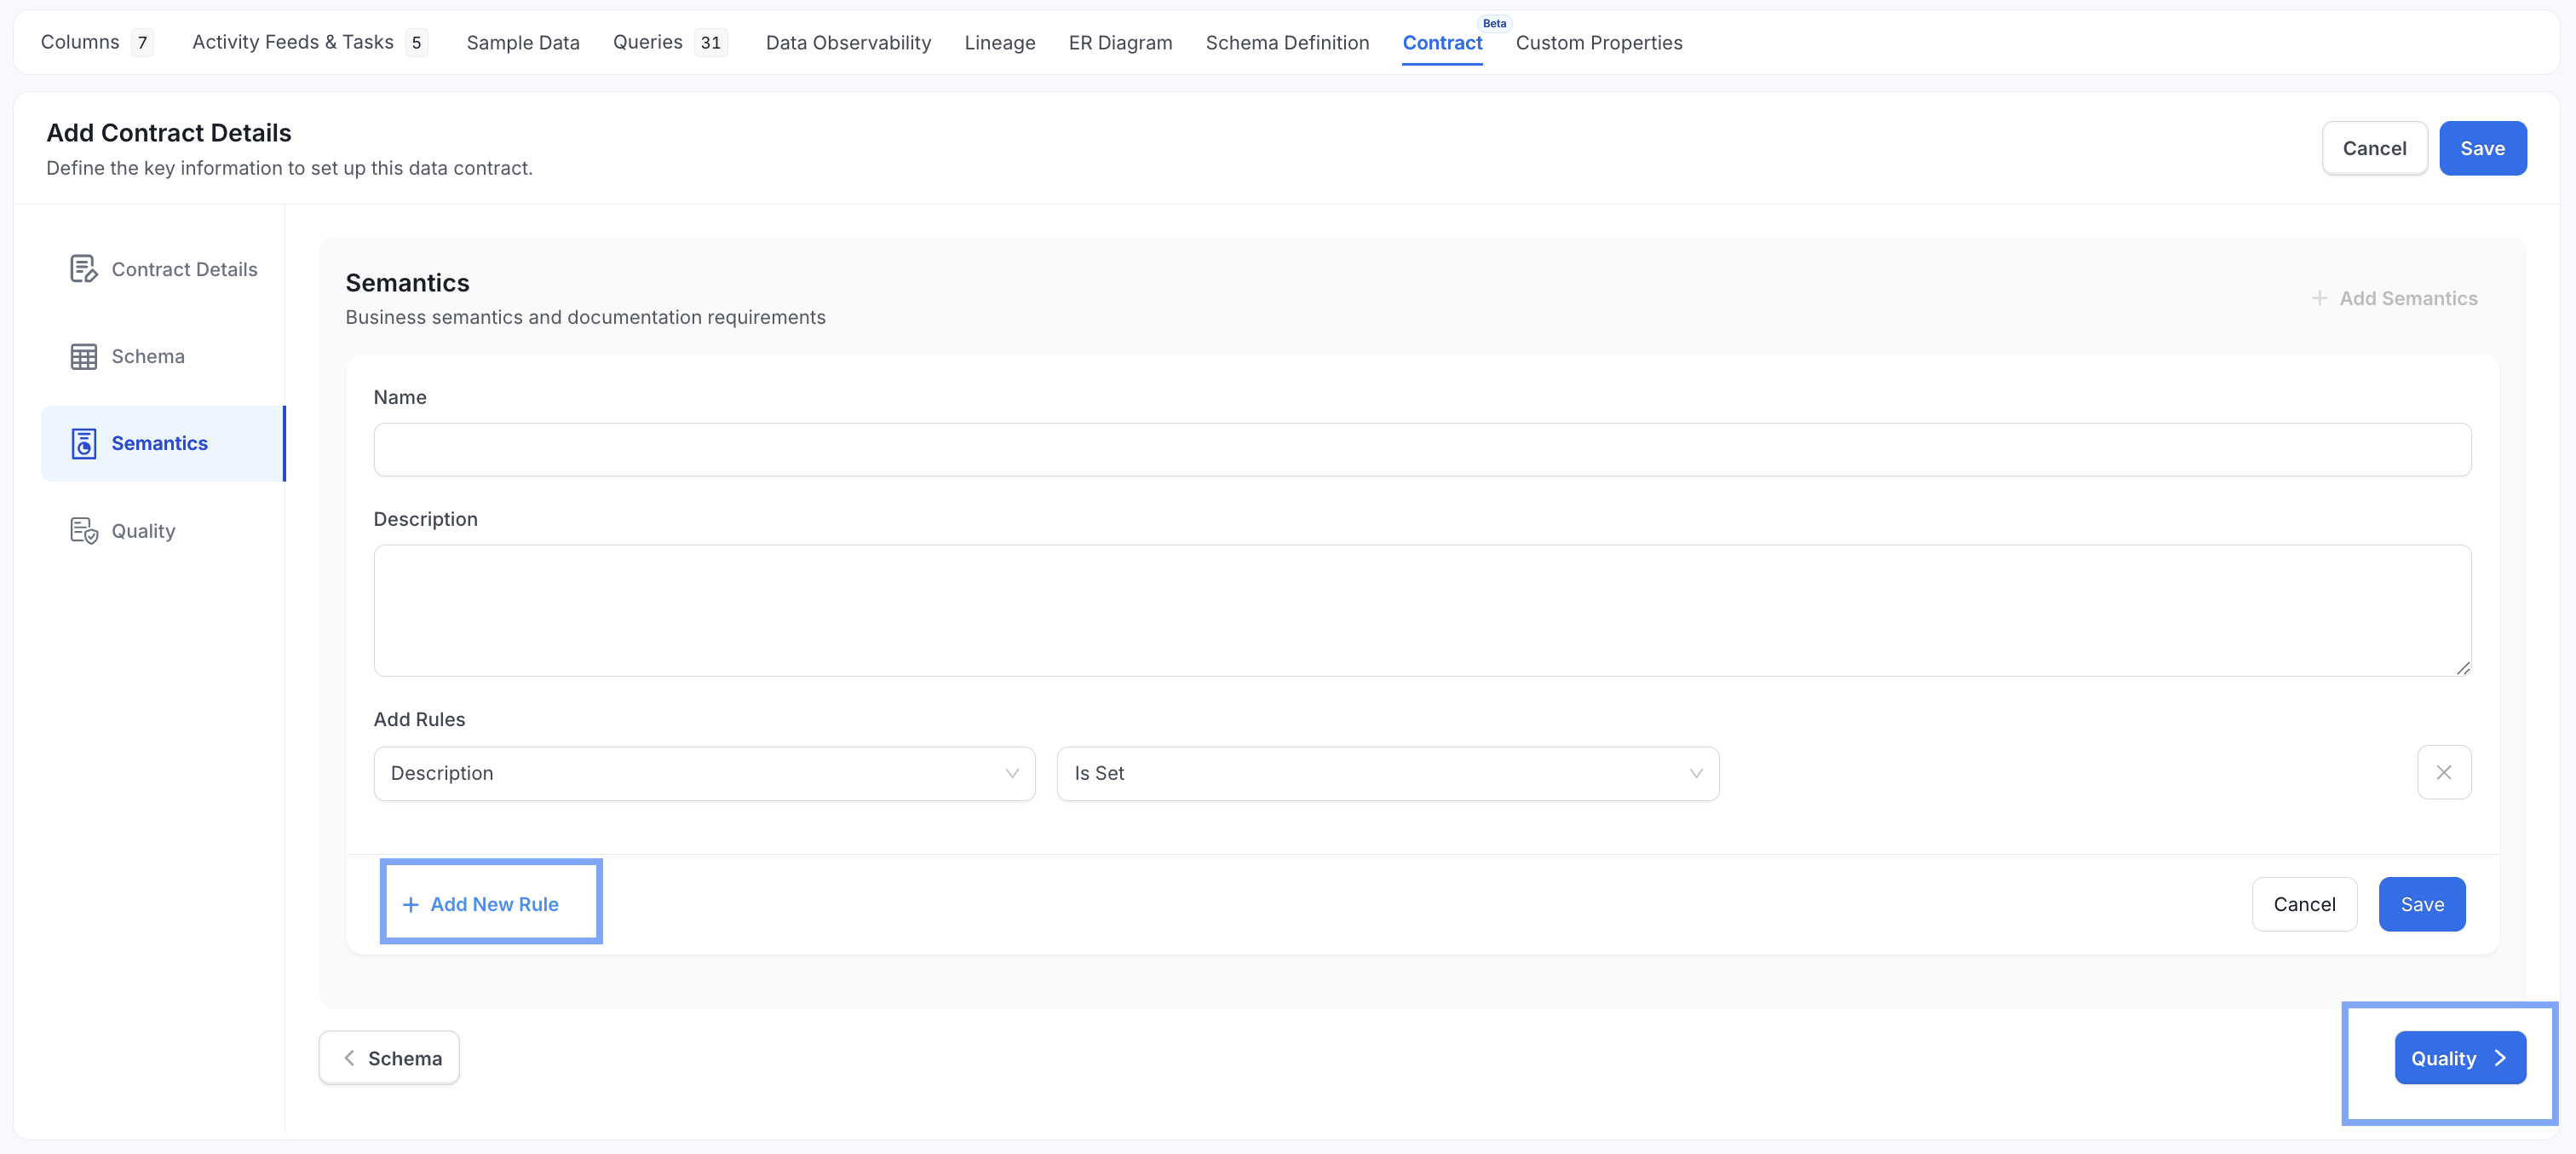Open the Description rule field dropdown
The image size is (2576, 1154).
(704, 774)
